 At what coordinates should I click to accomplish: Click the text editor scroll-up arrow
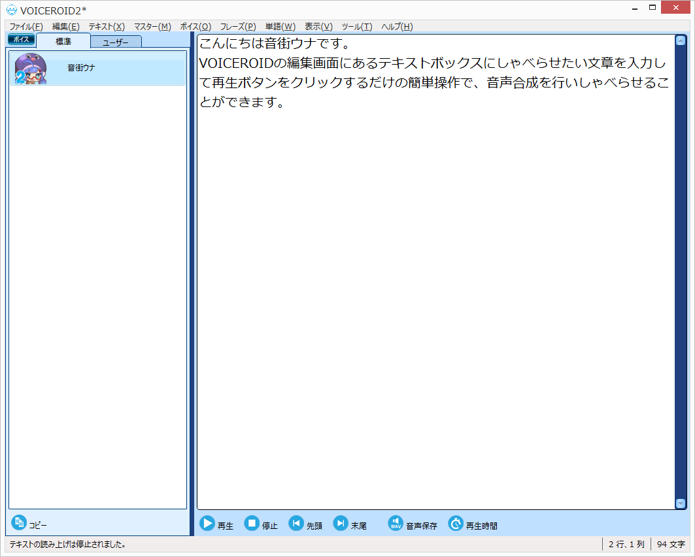tap(681, 40)
